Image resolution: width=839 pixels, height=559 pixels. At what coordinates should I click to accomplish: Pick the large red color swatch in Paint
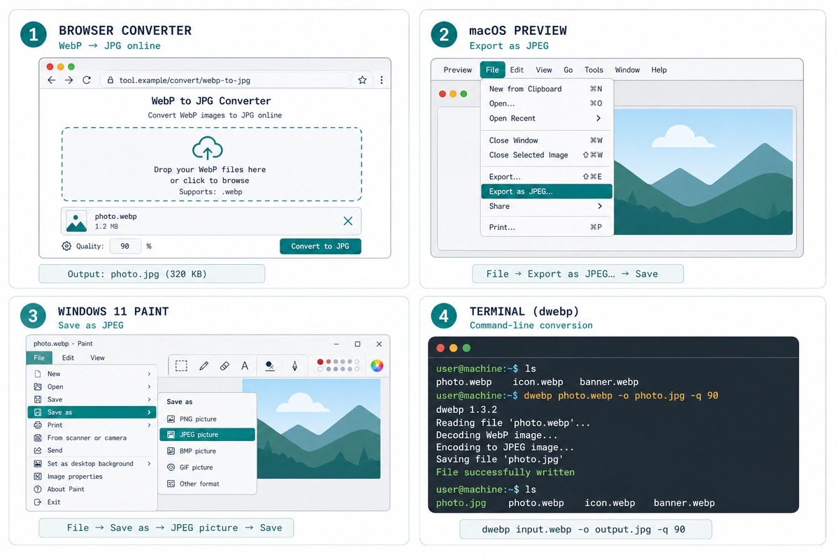320,362
